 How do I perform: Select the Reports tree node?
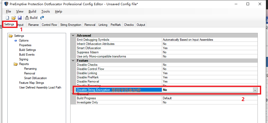24,64
